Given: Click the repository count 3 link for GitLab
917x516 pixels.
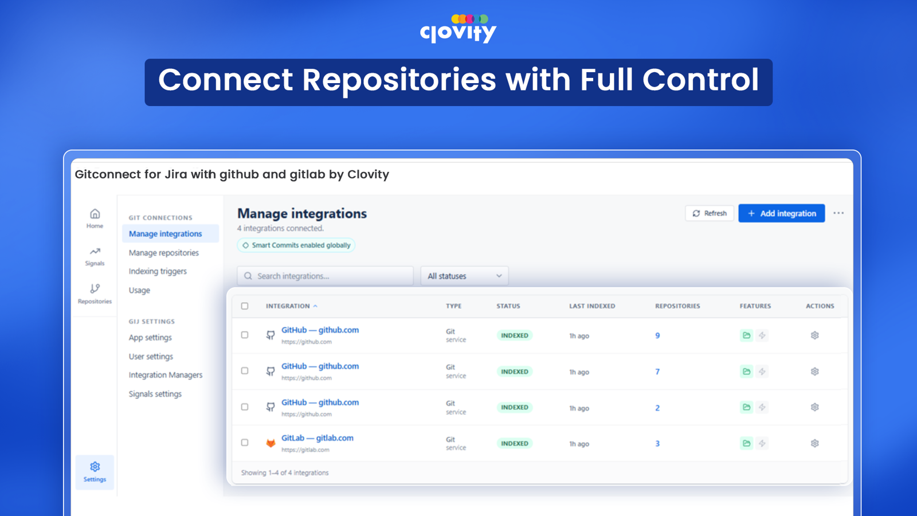Looking at the screenshot, I should point(657,444).
